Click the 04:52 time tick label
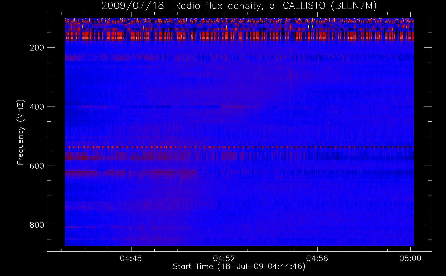This screenshot has height=276, width=446. [x=224, y=259]
